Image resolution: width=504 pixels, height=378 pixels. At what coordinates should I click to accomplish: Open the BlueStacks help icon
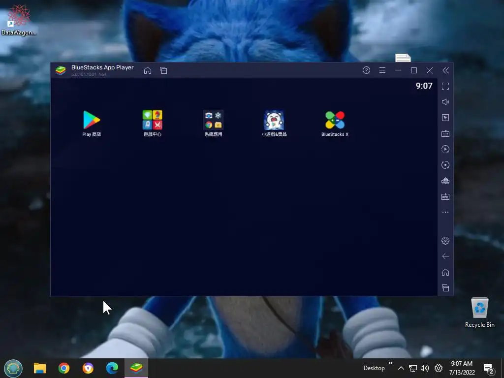coord(366,70)
